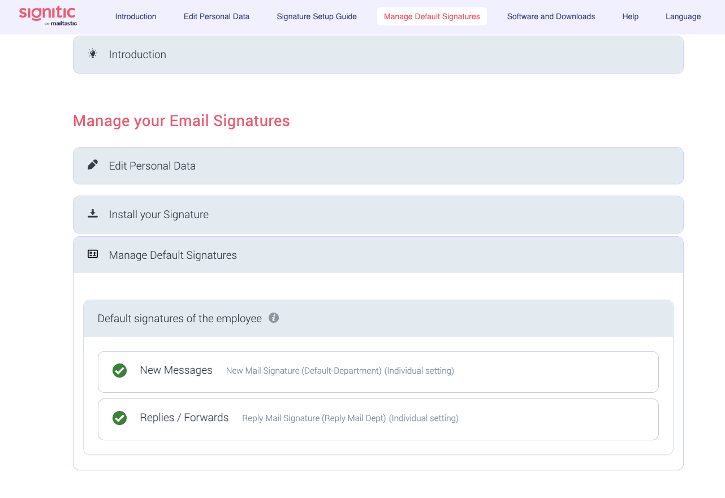The height and width of the screenshot is (498, 725).
Task: Click the lightbulb icon beside Introduction
Action: pos(93,54)
